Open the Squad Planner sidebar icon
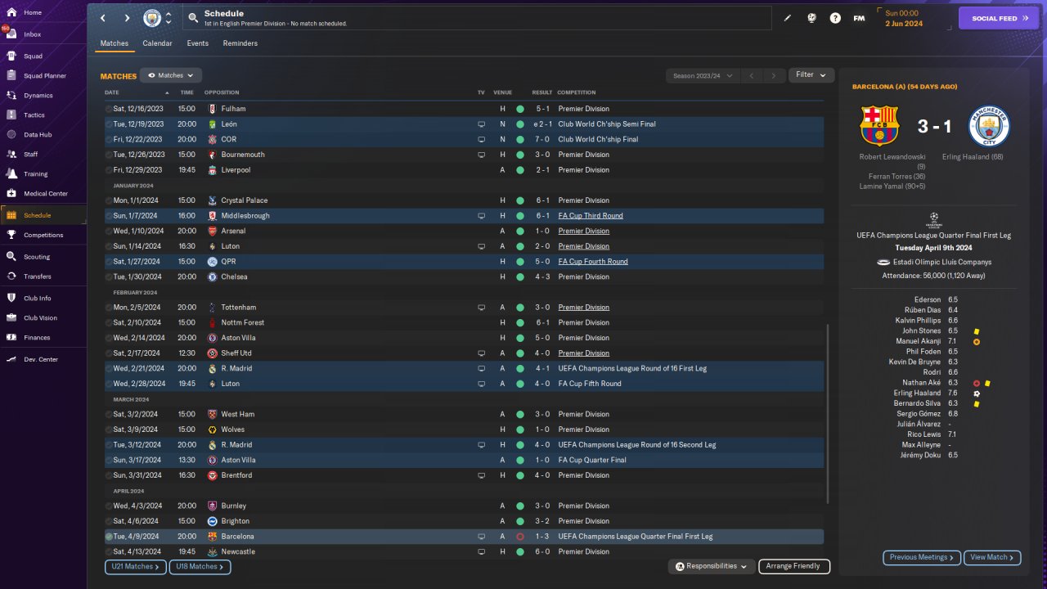Image resolution: width=1047 pixels, height=589 pixels. (11, 76)
